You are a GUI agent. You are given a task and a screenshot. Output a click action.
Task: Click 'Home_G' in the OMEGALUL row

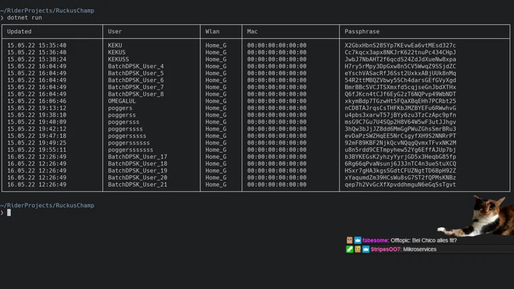[x=216, y=101]
